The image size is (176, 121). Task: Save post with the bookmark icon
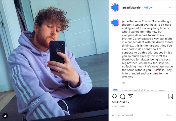click(x=170, y=96)
